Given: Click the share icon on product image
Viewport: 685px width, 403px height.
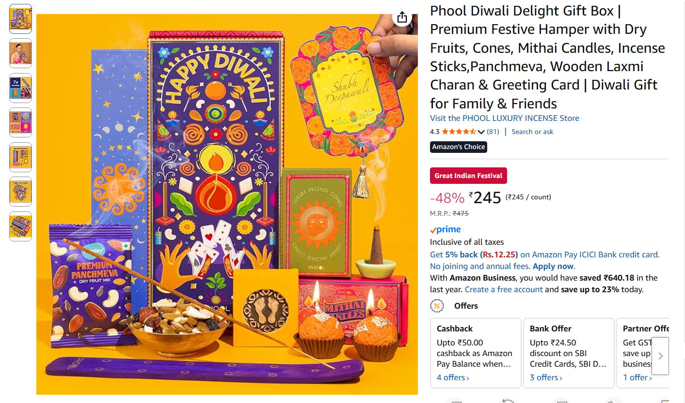Looking at the screenshot, I should click(x=402, y=17).
